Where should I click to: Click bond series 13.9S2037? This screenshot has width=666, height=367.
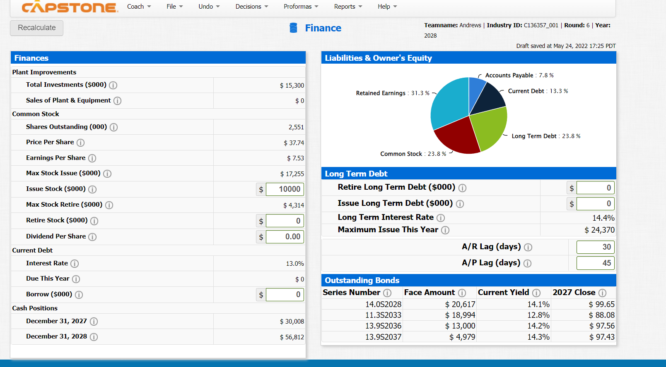pyautogui.click(x=383, y=337)
